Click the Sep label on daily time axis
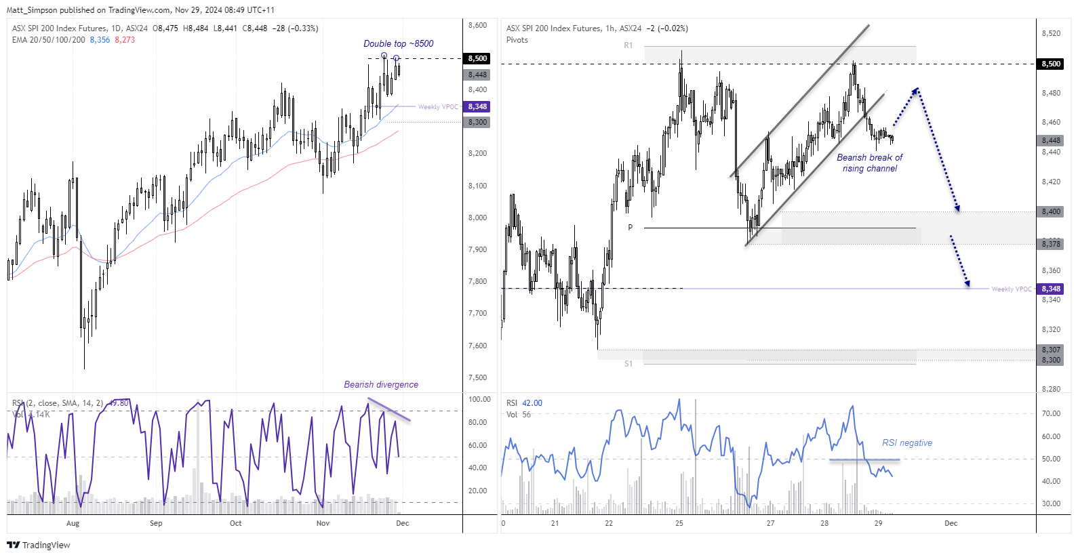Image resolution: width=1078 pixels, height=557 pixels. pyautogui.click(x=156, y=523)
